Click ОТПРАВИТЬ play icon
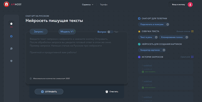Screen dimensions: 202x102 tap(42, 92)
